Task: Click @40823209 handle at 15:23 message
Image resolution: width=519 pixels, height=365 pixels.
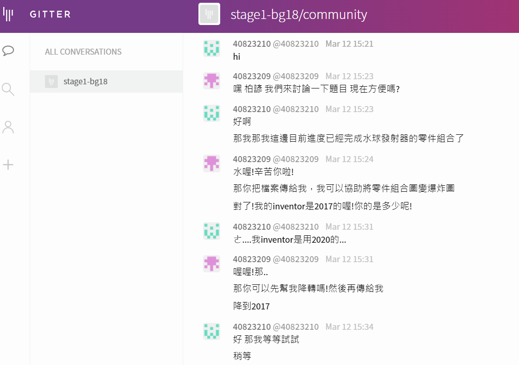Action: click(x=296, y=76)
